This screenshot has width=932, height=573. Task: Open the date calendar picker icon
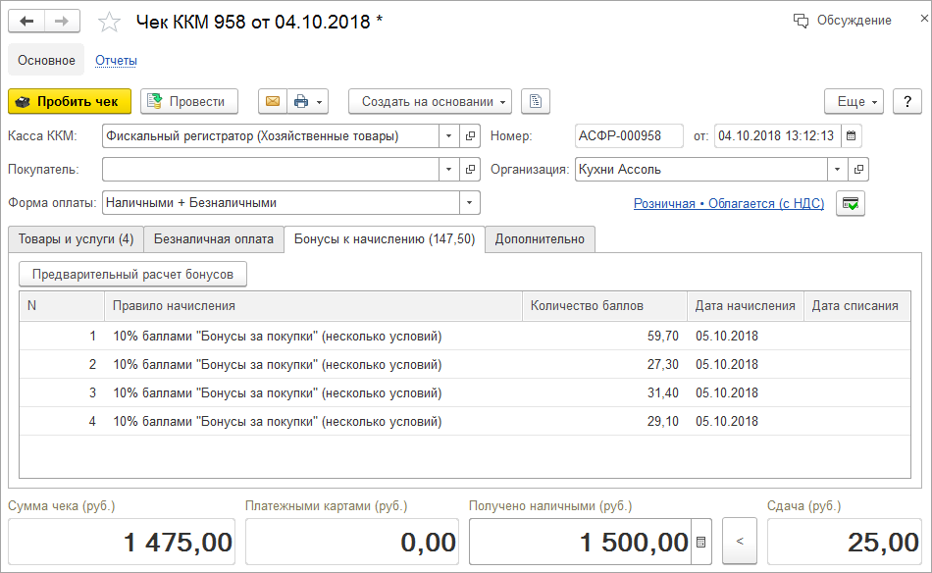point(852,136)
